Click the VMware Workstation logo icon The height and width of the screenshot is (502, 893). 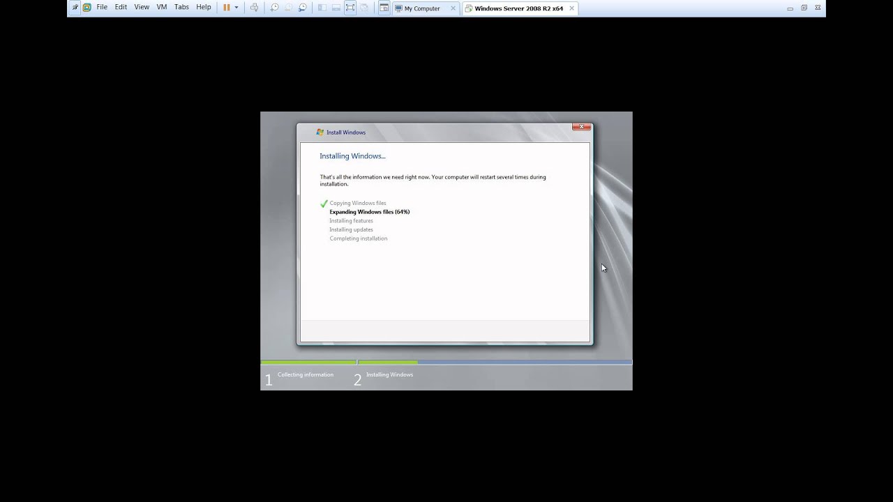(x=87, y=8)
